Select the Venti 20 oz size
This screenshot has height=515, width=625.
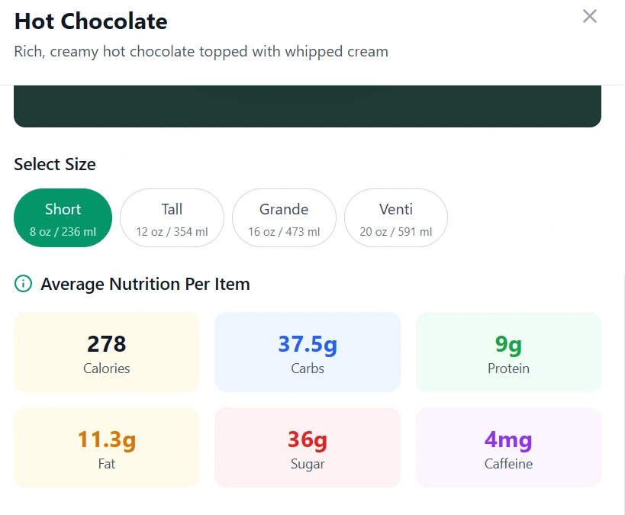pos(396,217)
